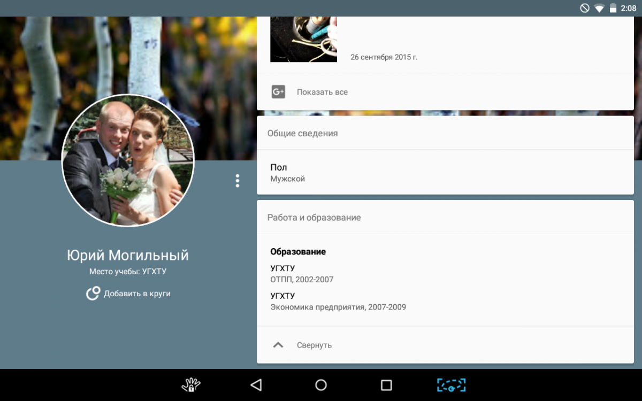Open the wedding profile photo
This screenshot has width=642, height=401.
(x=128, y=160)
